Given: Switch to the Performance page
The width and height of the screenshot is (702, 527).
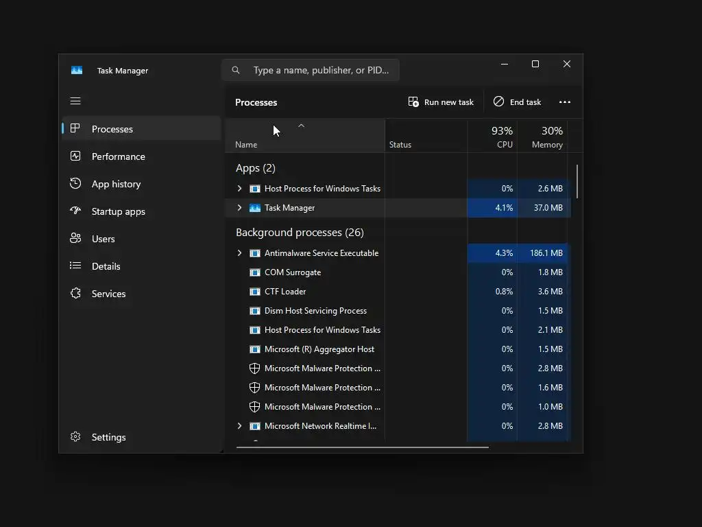Looking at the screenshot, I should pyautogui.click(x=141, y=156).
